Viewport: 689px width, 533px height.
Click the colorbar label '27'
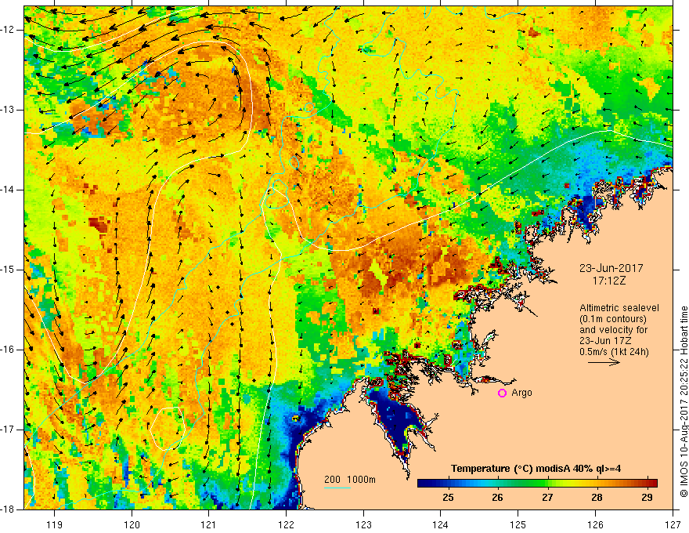coord(547,498)
